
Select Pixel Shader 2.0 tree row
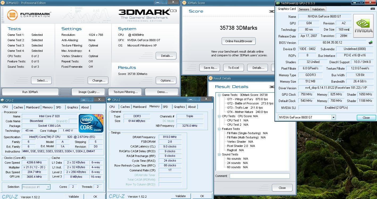(241, 146)
